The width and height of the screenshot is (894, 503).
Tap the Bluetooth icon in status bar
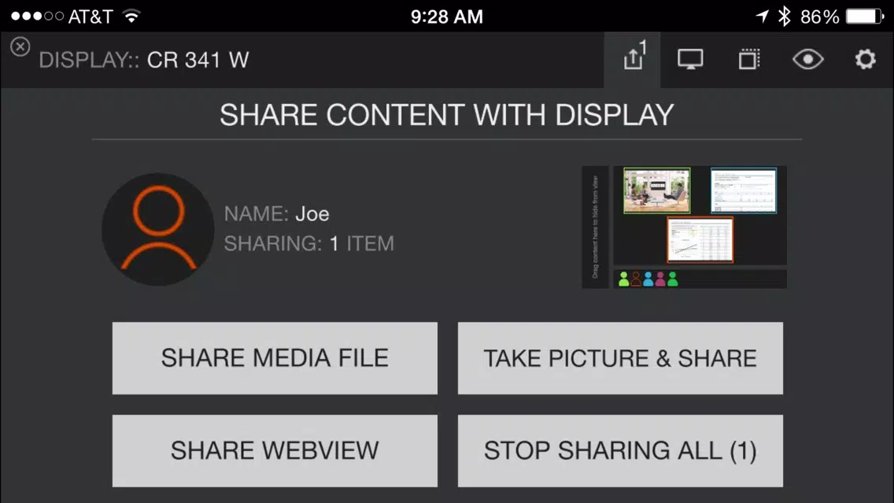[x=785, y=17]
